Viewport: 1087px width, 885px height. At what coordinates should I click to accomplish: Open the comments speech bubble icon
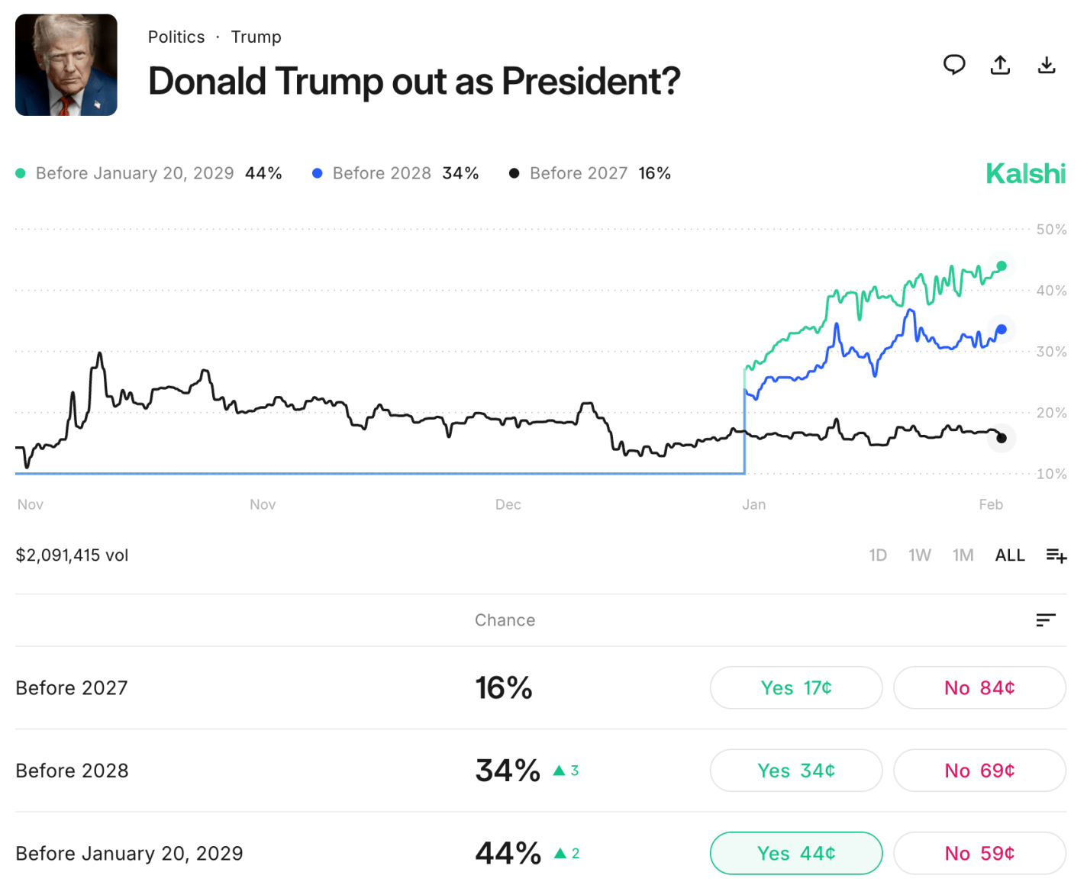tap(954, 65)
